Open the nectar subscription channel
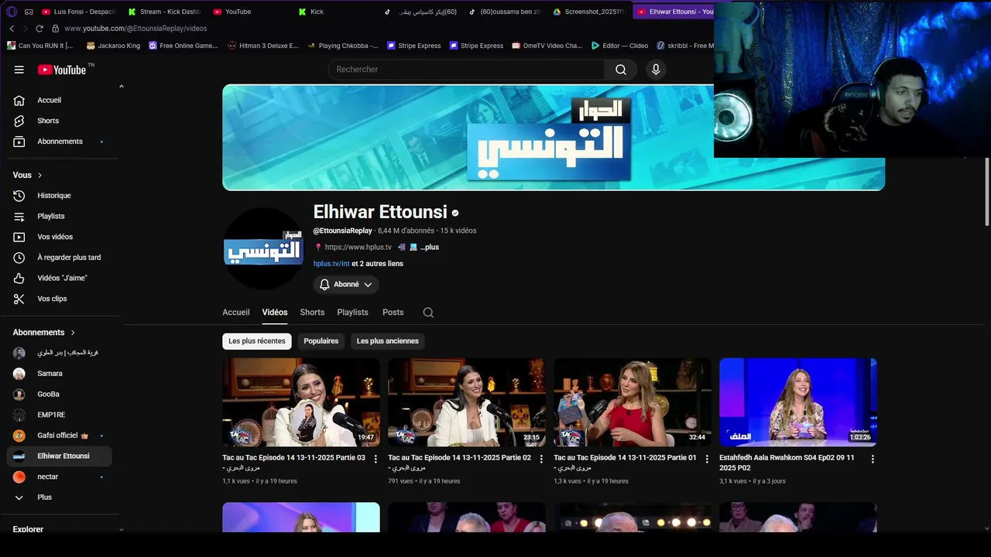This screenshot has height=557, width=991. click(60, 477)
